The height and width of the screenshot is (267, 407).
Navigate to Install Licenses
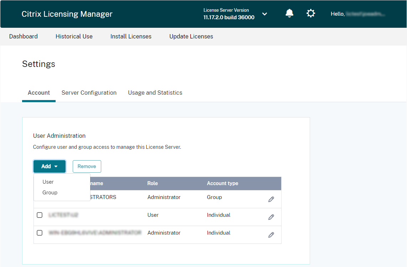131,36
